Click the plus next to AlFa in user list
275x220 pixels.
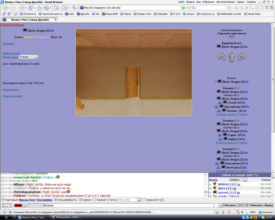coord(210,188)
